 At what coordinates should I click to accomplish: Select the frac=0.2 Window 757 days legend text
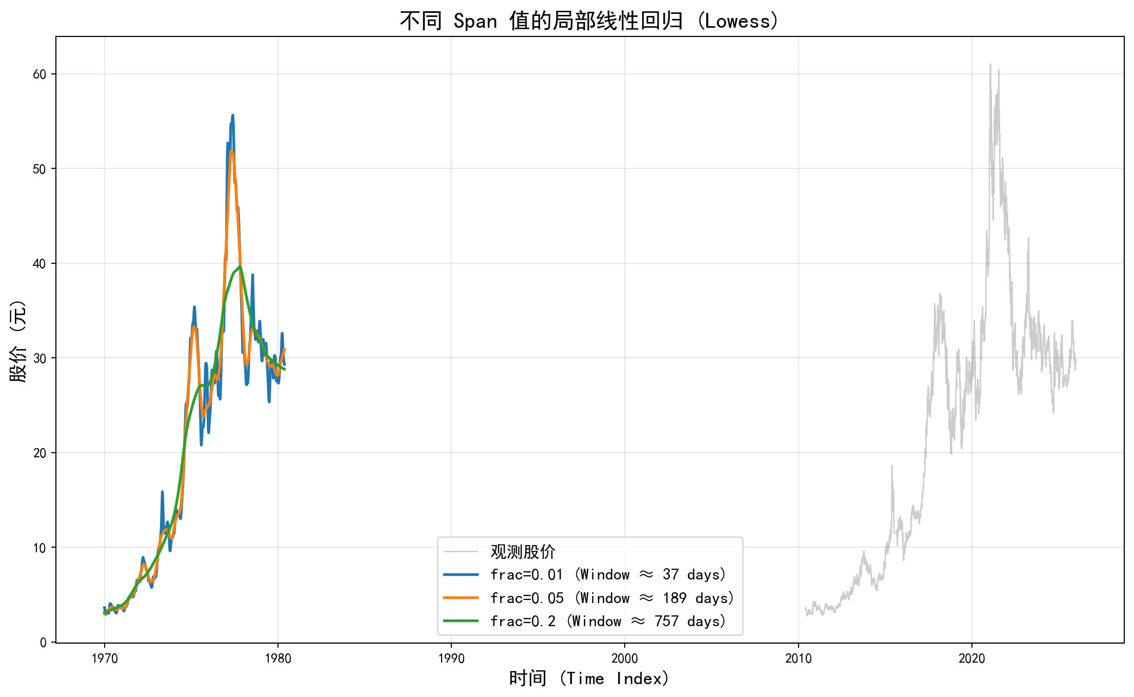pos(608,621)
